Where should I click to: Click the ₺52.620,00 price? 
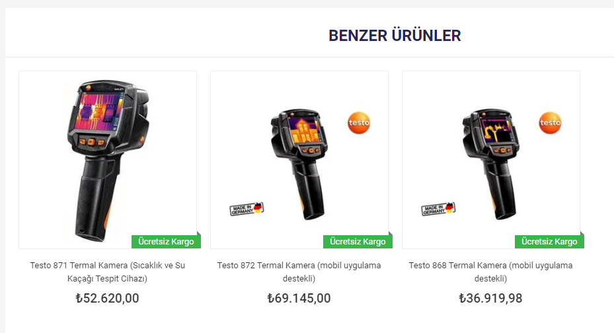pos(107,298)
